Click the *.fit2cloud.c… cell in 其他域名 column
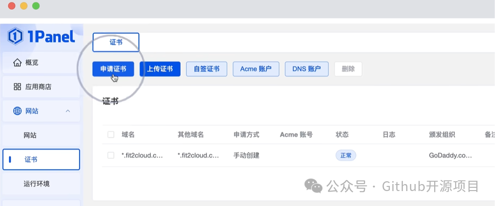 (x=198, y=155)
